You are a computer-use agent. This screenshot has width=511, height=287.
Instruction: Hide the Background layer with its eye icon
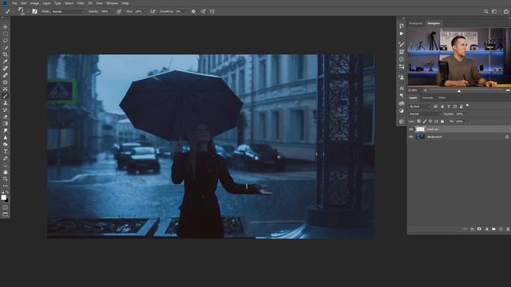click(x=411, y=136)
